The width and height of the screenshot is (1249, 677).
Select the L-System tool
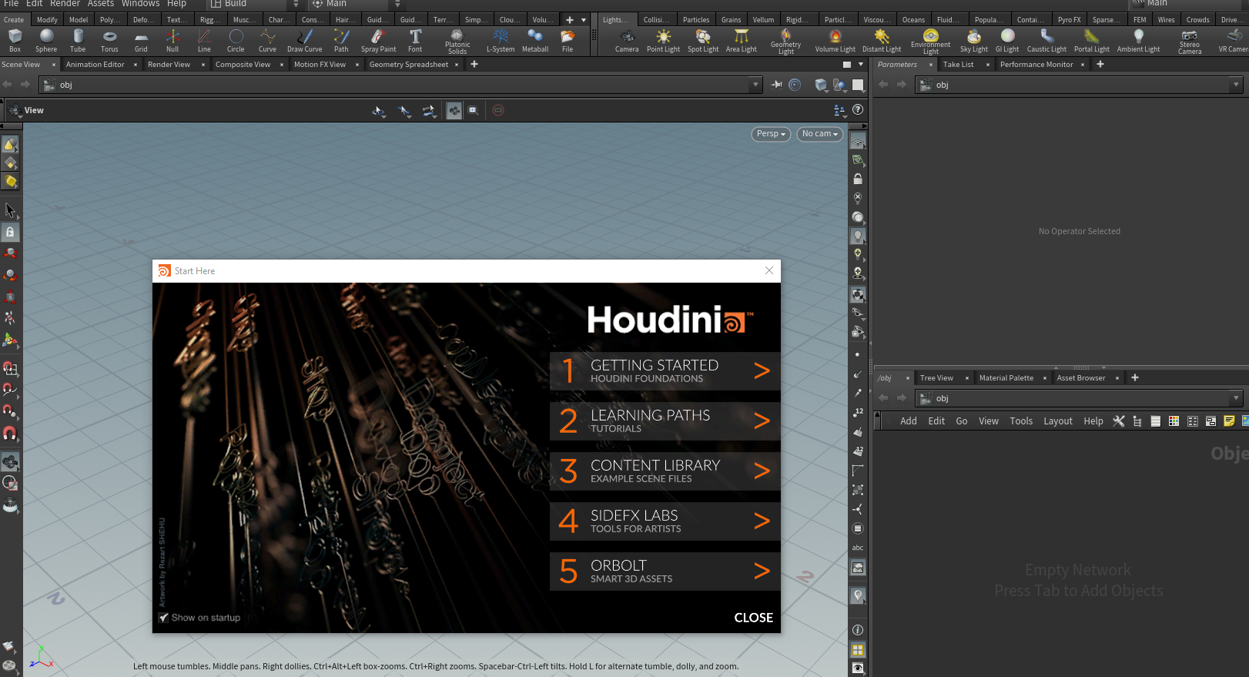pos(501,41)
